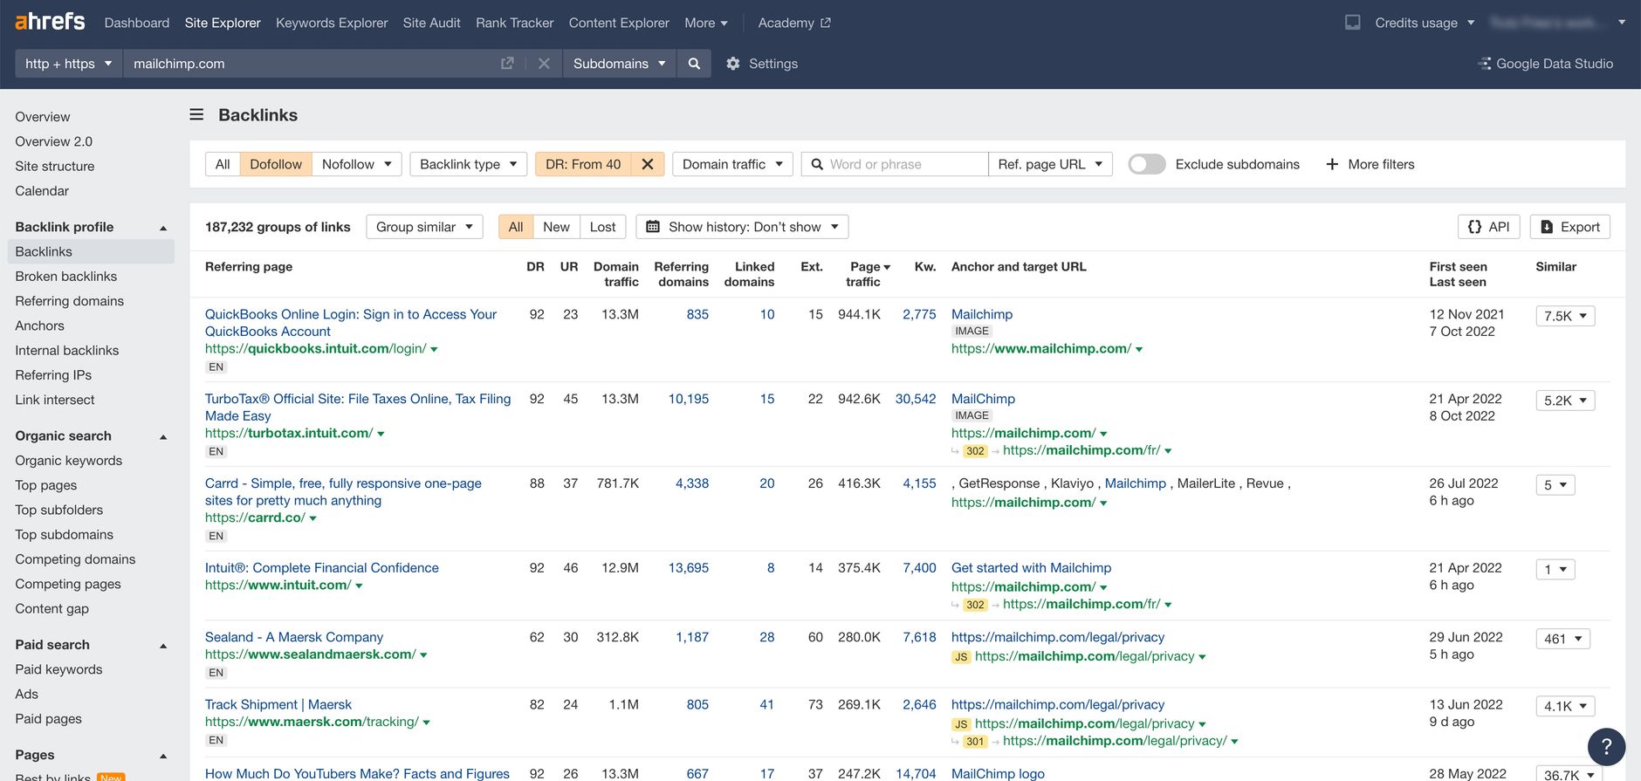Select the Dofollow filter
Image resolution: width=1641 pixels, height=781 pixels.
276,164
